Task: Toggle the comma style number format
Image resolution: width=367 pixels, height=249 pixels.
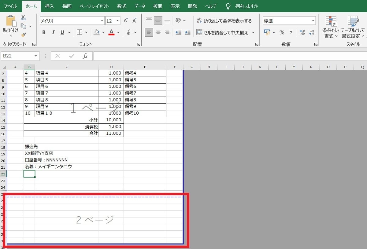Action: 291,32
